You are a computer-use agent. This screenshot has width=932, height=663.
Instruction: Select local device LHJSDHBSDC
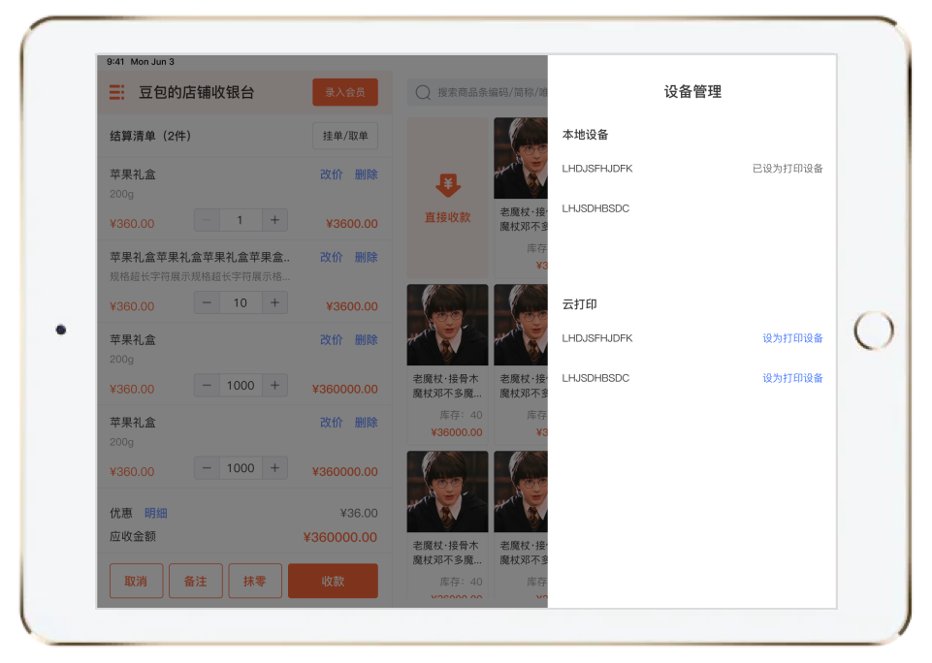pos(595,208)
